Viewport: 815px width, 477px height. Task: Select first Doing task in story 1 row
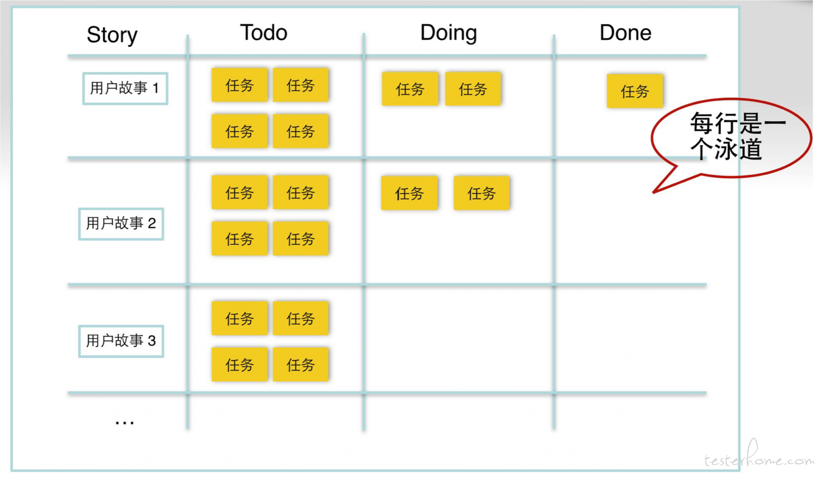[410, 89]
